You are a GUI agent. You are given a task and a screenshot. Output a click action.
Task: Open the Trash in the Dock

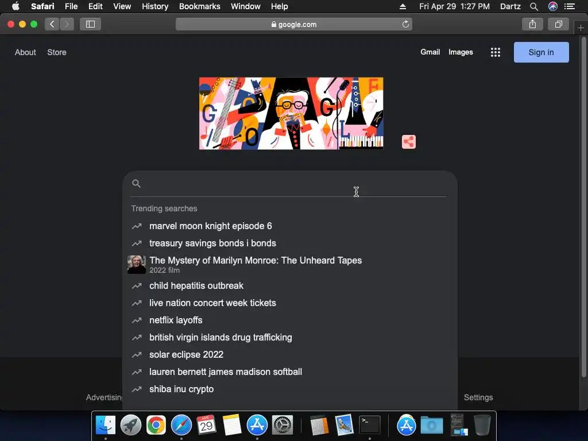[482, 425]
